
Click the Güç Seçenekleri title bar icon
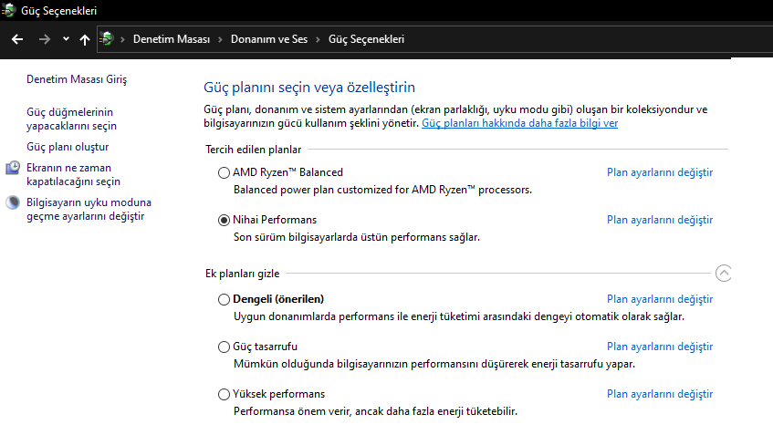point(10,10)
